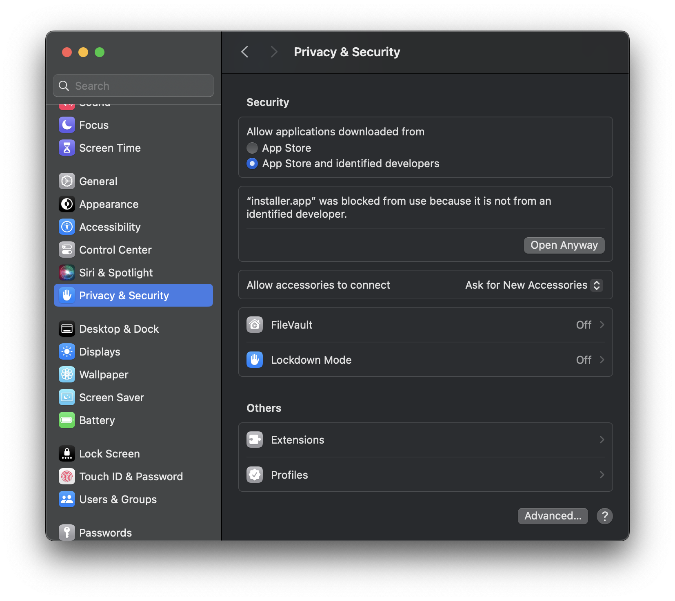Viewport: 675px width, 601px height.
Task: Click the Appearance icon in sidebar
Action: (67, 204)
